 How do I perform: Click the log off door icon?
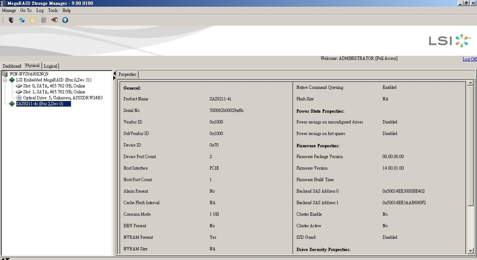pyautogui.click(x=54, y=20)
